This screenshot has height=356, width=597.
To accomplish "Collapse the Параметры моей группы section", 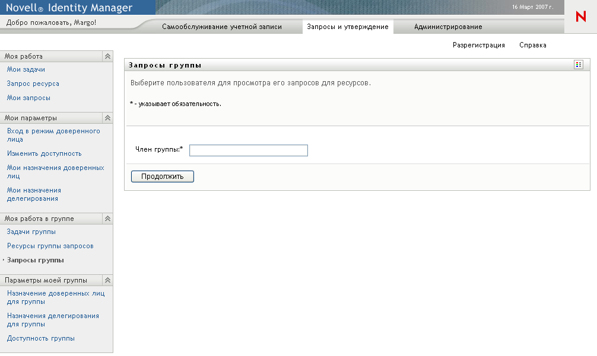I will [x=107, y=280].
